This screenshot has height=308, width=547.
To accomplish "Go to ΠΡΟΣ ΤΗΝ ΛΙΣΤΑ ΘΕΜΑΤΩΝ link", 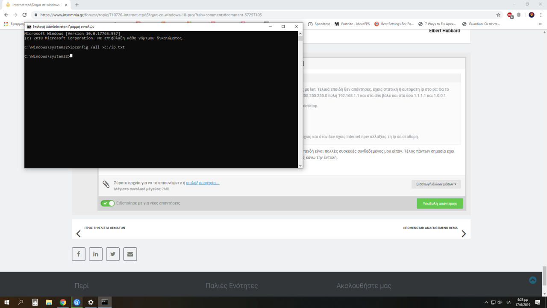I will tap(105, 228).
